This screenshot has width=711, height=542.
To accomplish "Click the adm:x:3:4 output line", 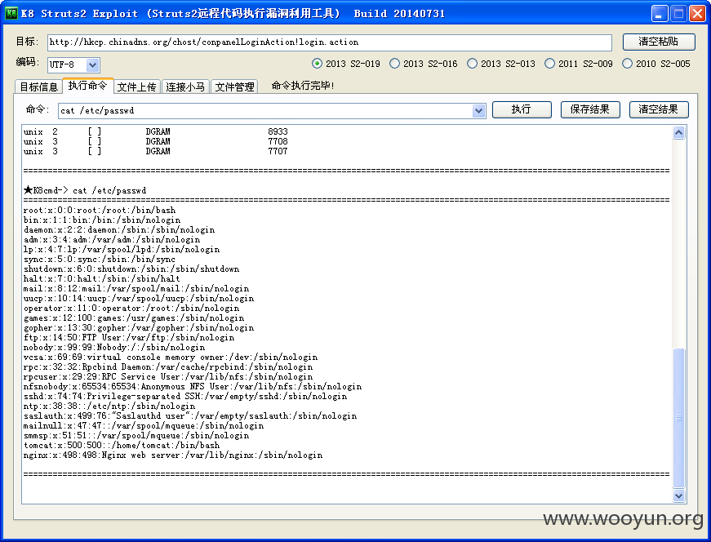I will click(112, 239).
